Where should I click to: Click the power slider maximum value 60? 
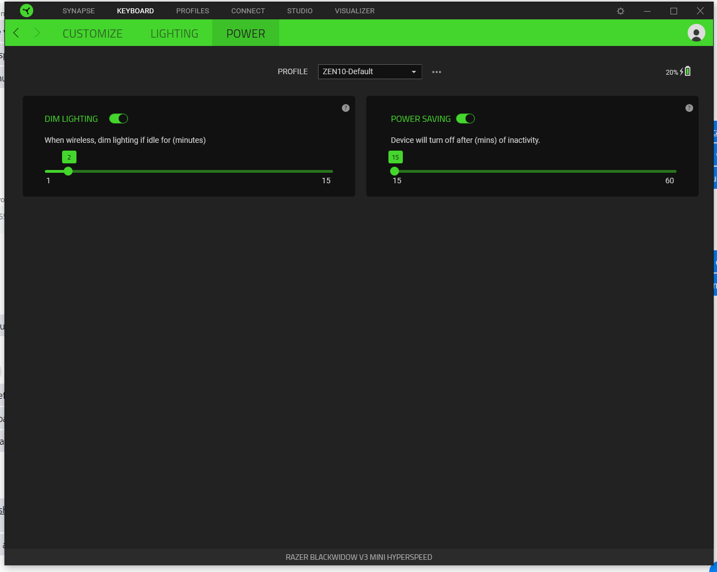point(670,181)
